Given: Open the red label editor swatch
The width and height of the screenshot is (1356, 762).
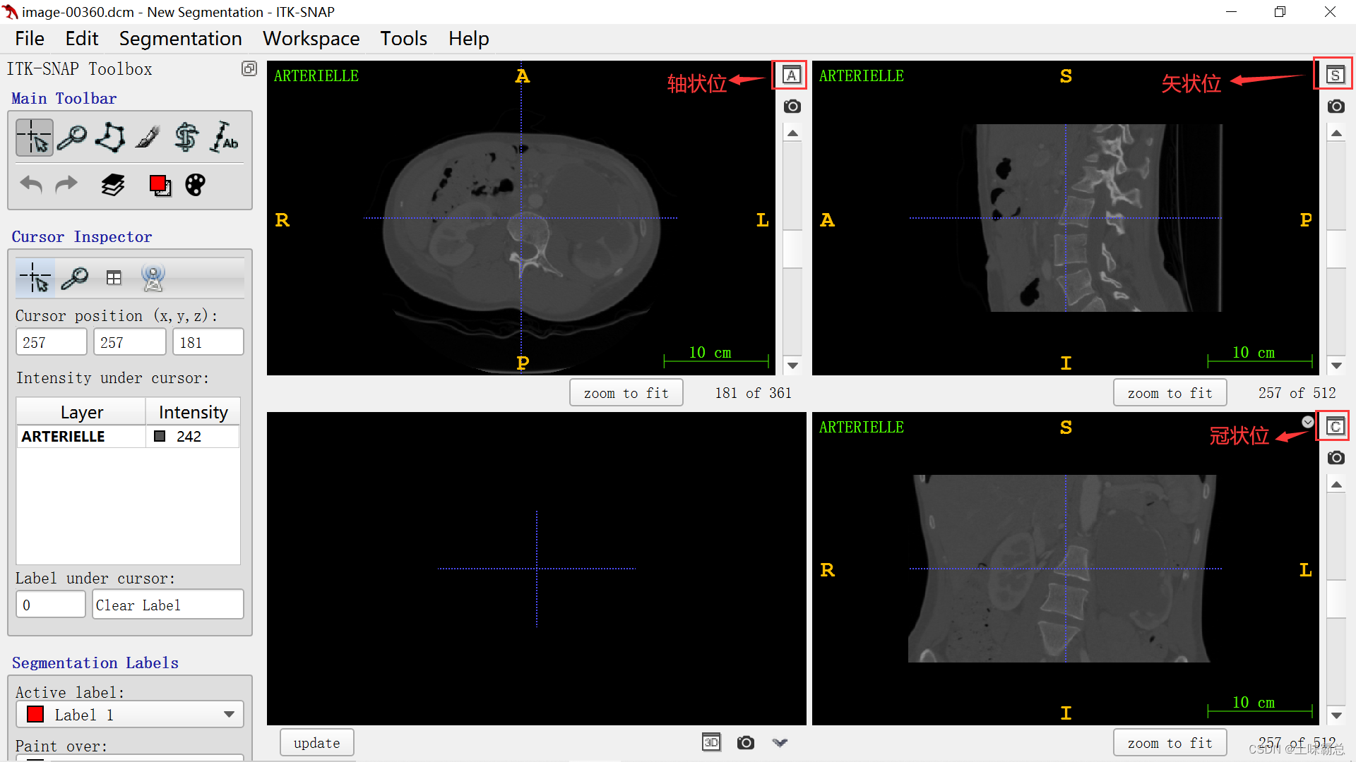Looking at the screenshot, I should coord(160,185).
